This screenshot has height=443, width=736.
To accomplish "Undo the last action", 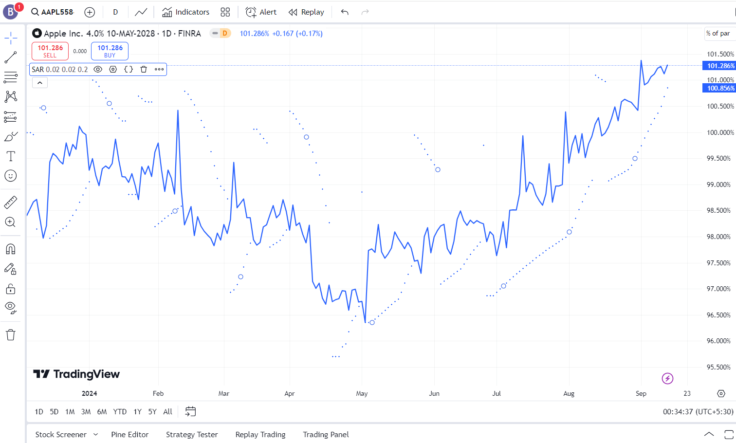I will coord(345,12).
